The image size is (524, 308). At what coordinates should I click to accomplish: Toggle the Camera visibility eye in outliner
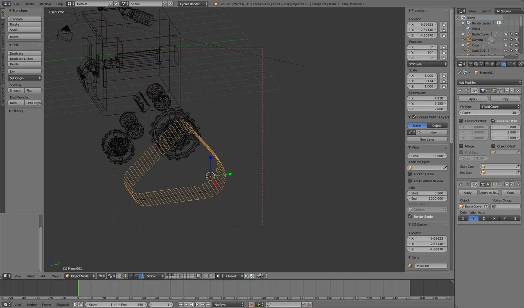pos(506,40)
